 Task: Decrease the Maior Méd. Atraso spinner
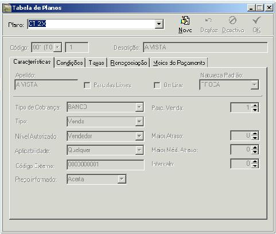click(x=255, y=152)
